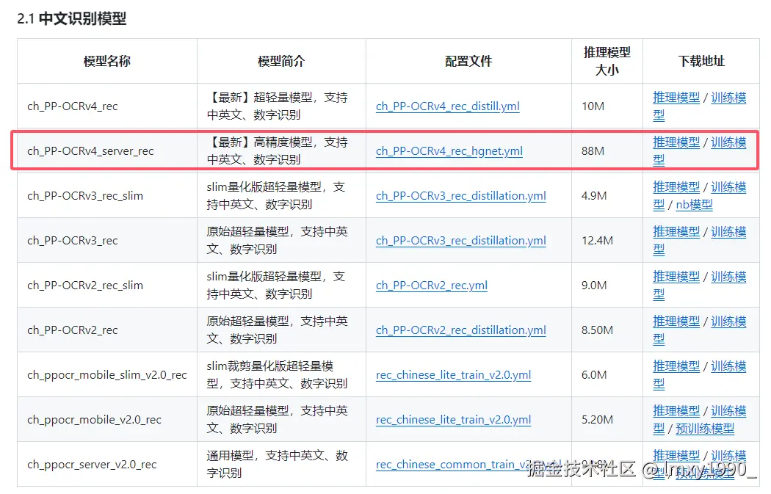Download 推理模型 for ch_ppocr_server_v2.0_rec
The height and width of the screenshot is (494, 771).
pyautogui.click(x=676, y=455)
